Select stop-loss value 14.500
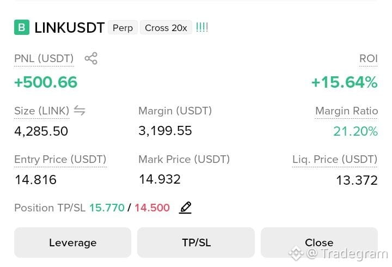 [x=152, y=208]
